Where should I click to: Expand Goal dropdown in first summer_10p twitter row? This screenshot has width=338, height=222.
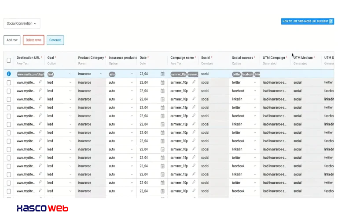click(70, 82)
